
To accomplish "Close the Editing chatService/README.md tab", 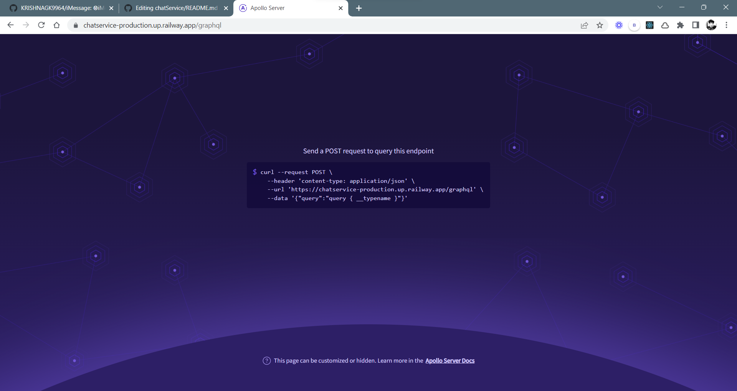I will tap(226, 8).
